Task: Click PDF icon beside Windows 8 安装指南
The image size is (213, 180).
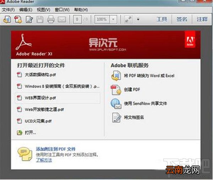Action: pyautogui.click(x=19, y=86)
